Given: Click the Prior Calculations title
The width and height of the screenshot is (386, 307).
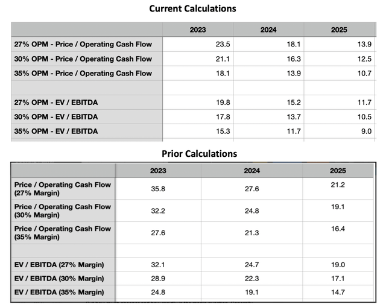Looking at the screenshot, I should tap(200, 154).
